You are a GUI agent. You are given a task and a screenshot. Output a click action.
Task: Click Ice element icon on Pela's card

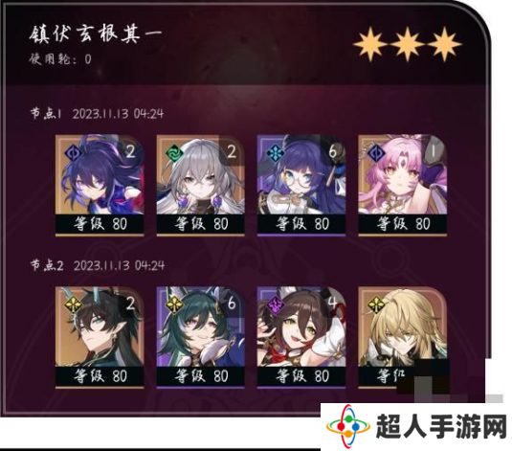[x=274, y=152]
